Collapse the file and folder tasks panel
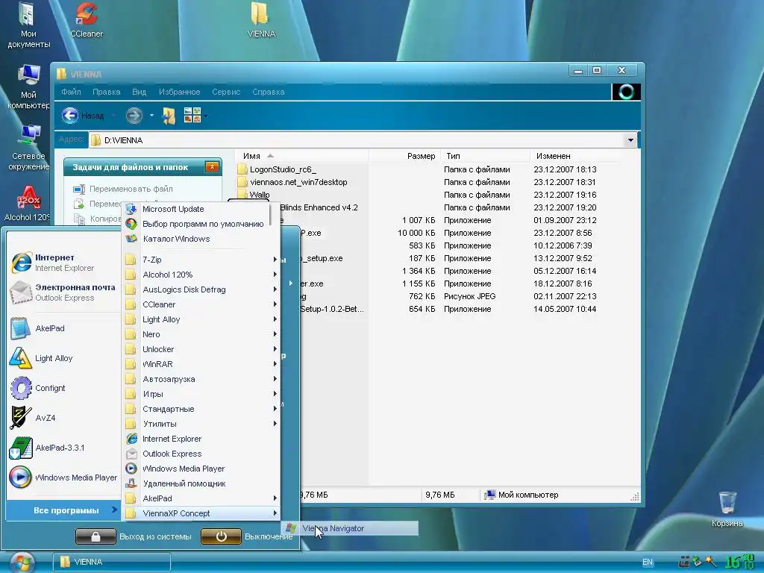The height and width of the screenshot is (573, 764). pyautogui.click(x=212, y=167)
